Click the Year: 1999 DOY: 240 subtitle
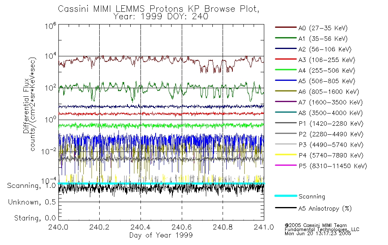This screenshot has width=388, height=245. (161, 16)
